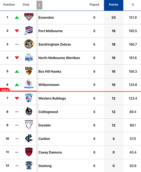Collapse the table using the left chevron

pyautogui.click(x=40, y=5)
